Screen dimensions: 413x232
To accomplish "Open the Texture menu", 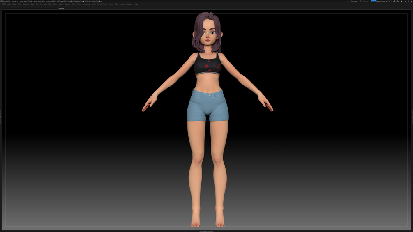I will tap(111, 4).
